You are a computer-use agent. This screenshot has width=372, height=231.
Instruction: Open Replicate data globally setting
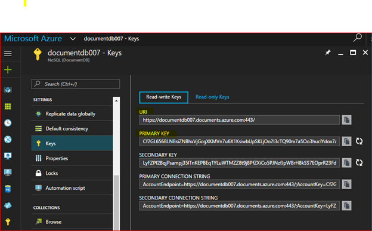[x=72, y=114]
